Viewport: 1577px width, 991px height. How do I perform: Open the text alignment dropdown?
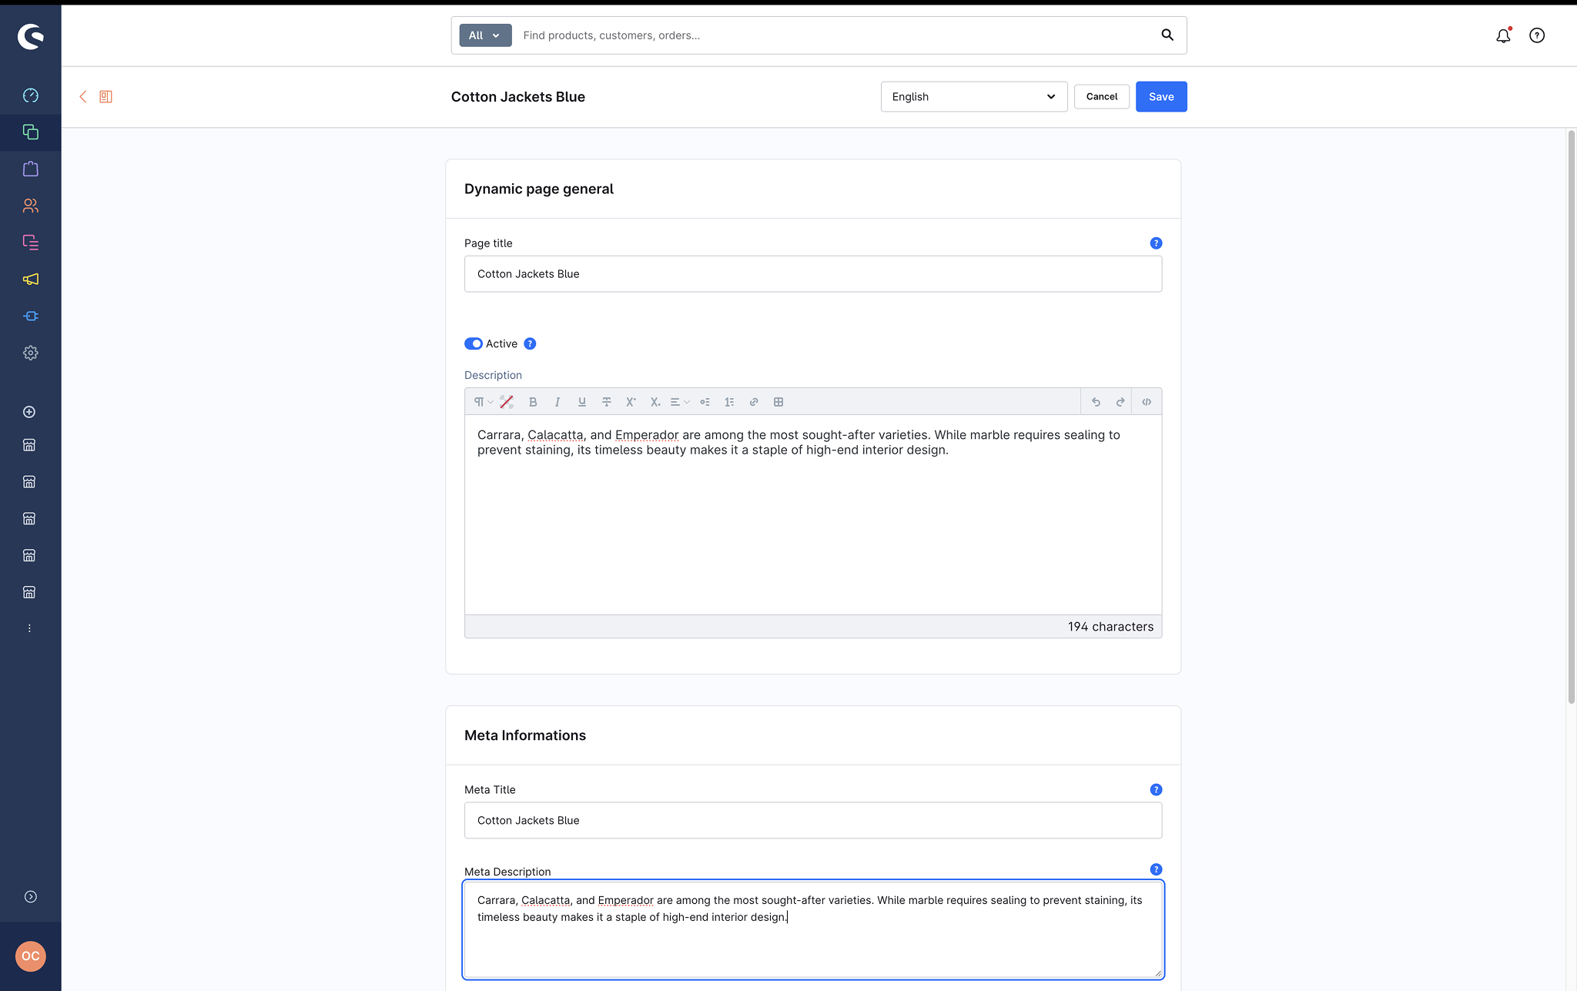680,402
